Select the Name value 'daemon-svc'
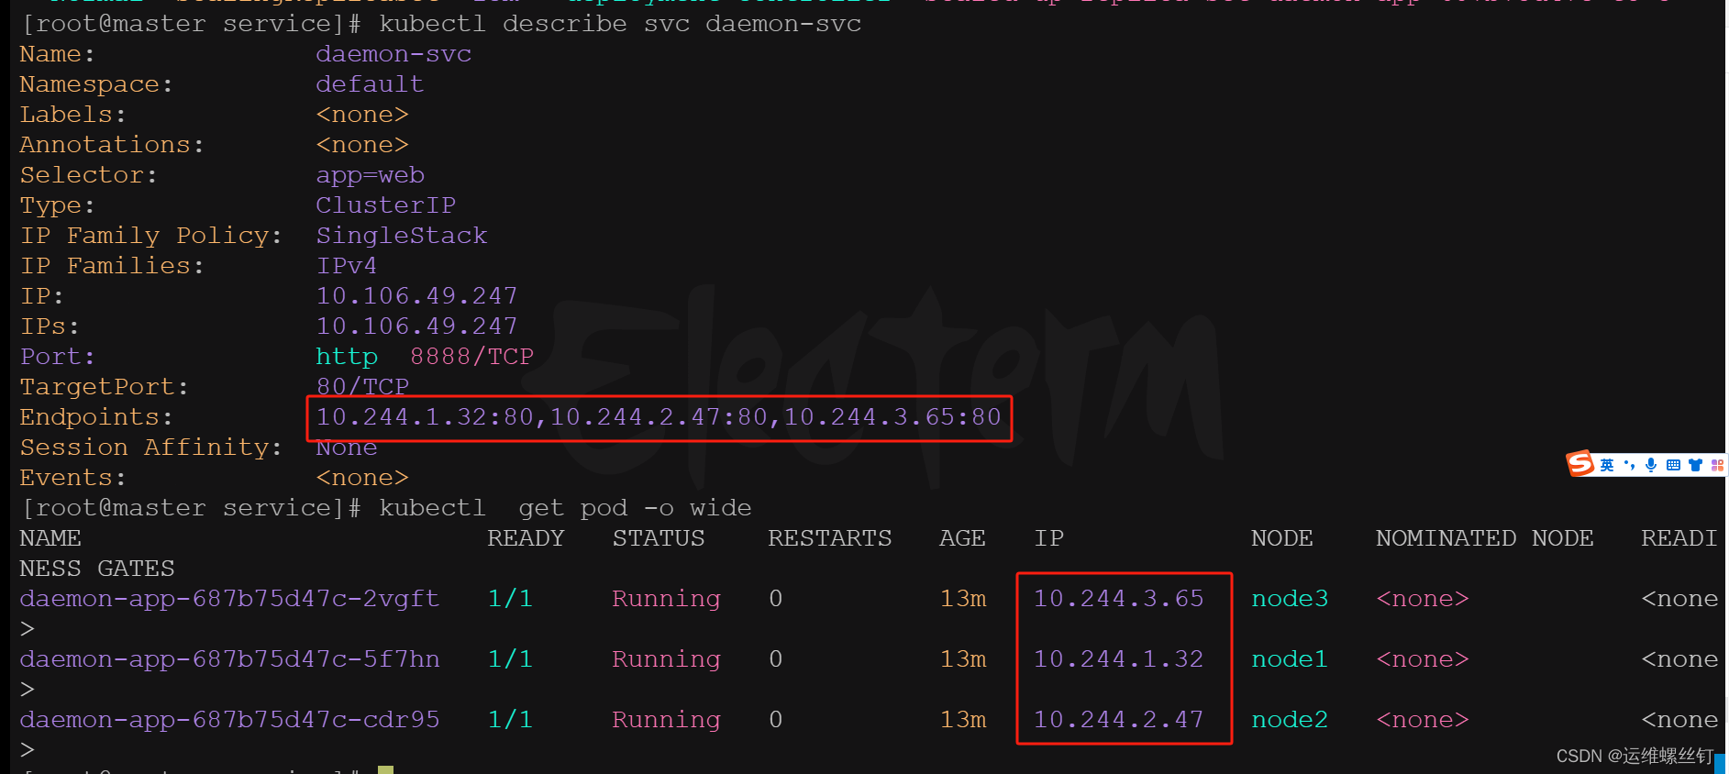 coord(393,54)
